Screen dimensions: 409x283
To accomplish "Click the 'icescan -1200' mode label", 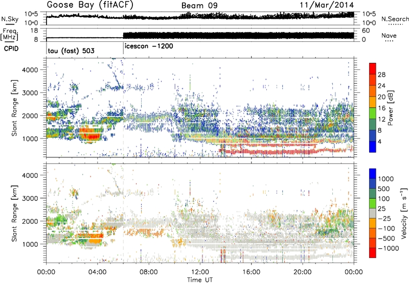I will point(149,46).
